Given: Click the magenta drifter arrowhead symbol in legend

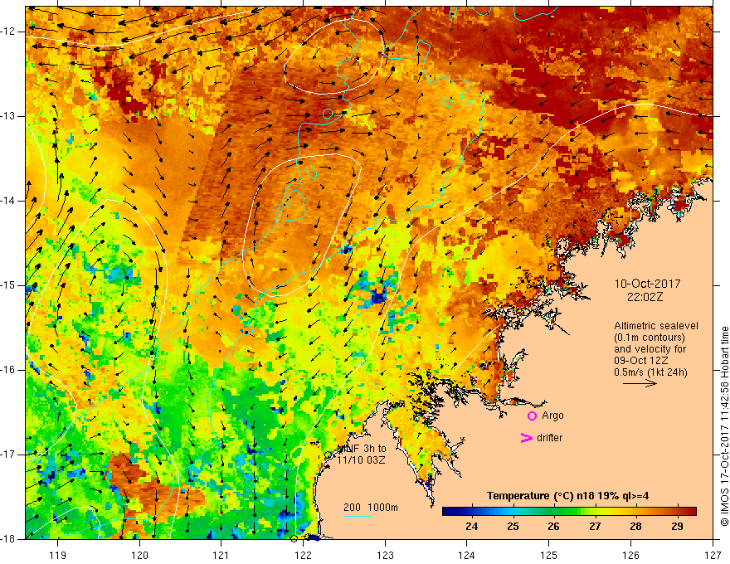Looking at the screenshot, I should click(x=526, y=437).
